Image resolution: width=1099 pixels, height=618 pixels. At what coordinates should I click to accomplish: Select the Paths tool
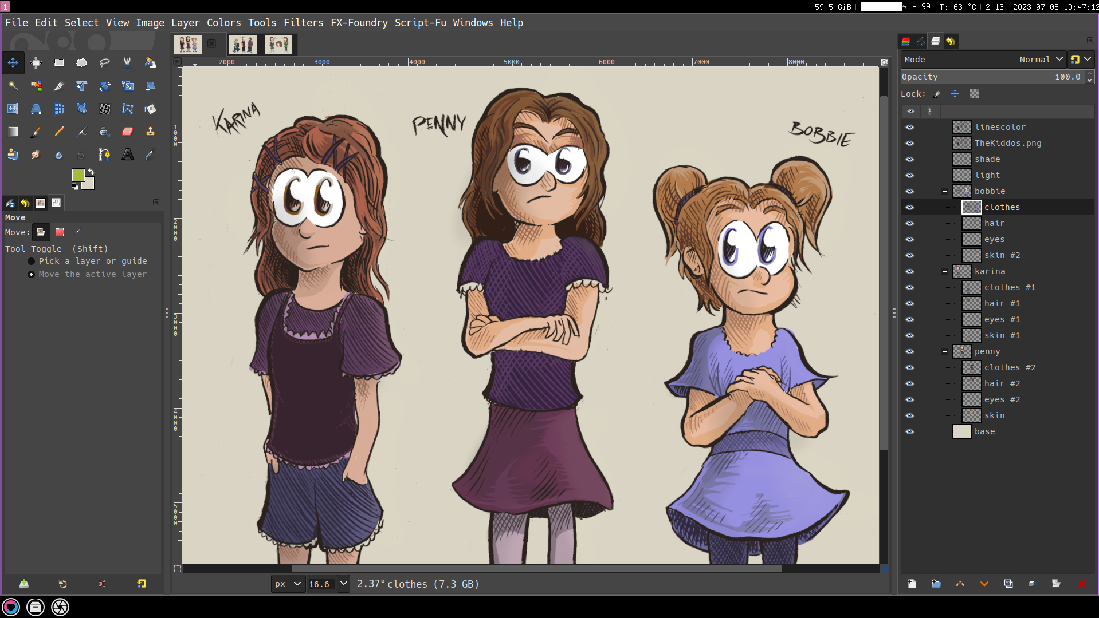click(x=104, y=154)
